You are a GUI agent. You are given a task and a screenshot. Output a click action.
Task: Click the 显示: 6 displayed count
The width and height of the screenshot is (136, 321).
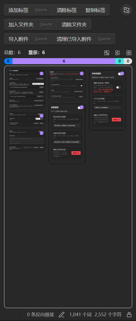click(37, 53)
